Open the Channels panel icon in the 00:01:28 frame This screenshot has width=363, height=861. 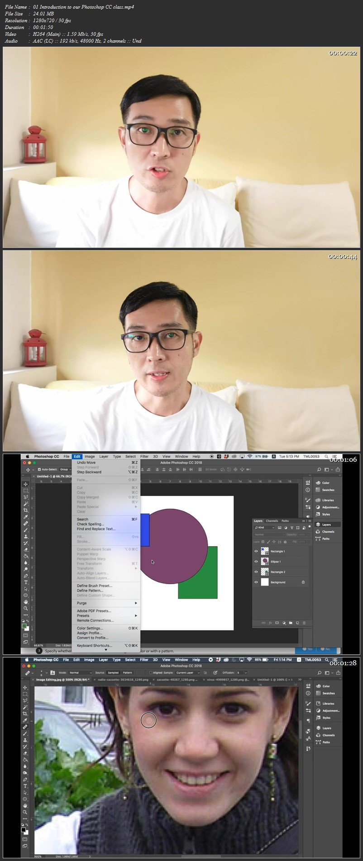point(318,735)
